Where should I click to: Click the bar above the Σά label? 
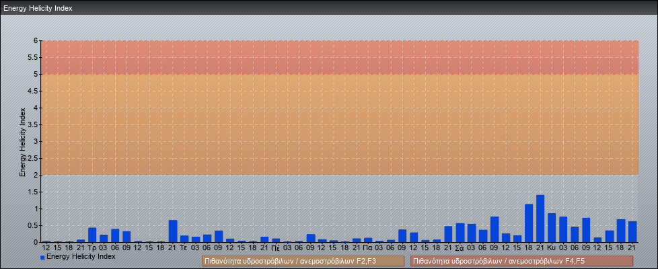(x=460, y=233)
